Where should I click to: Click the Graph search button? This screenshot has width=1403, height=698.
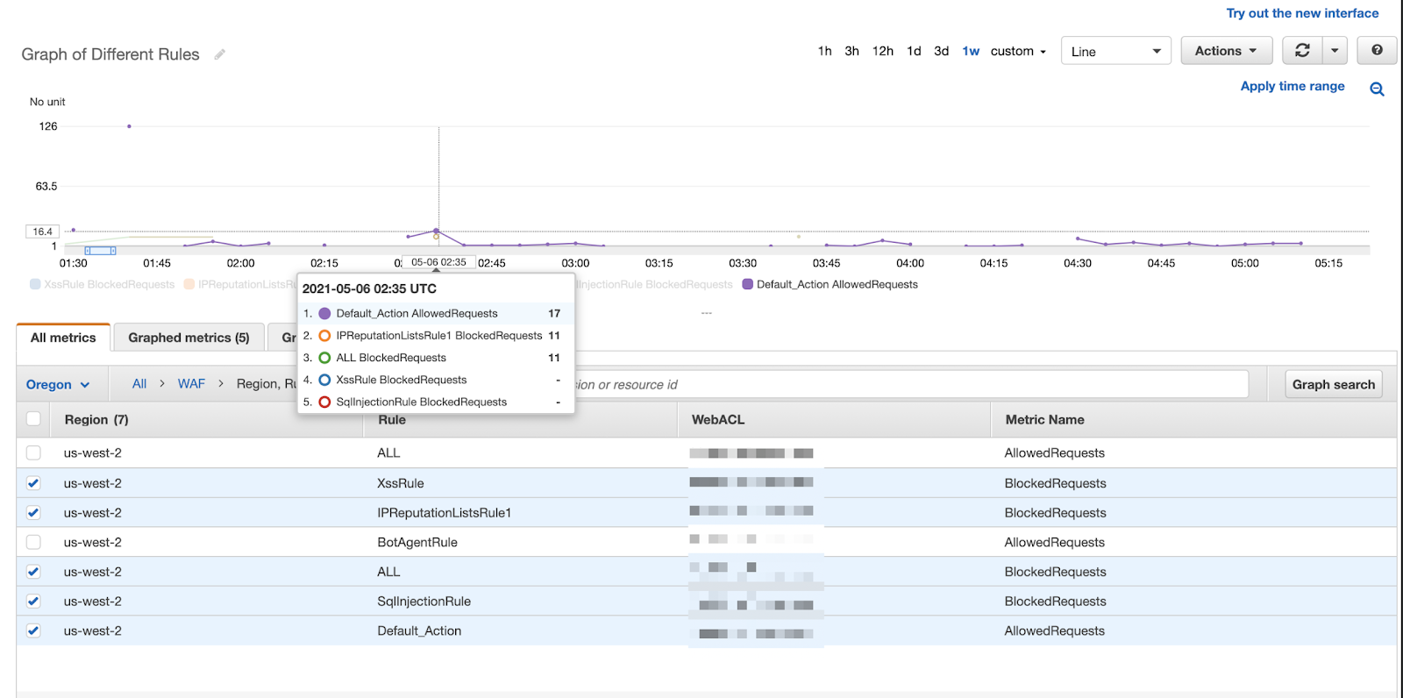pos(1333,384)
